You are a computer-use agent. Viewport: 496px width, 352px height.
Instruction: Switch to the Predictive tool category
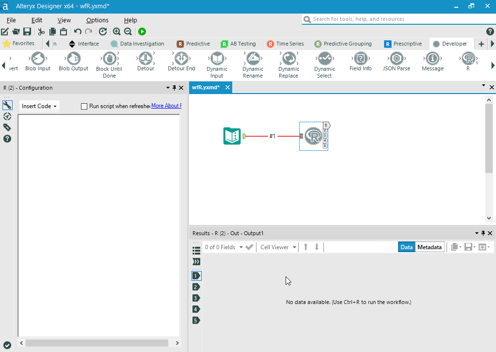click(x=193, y=44)
